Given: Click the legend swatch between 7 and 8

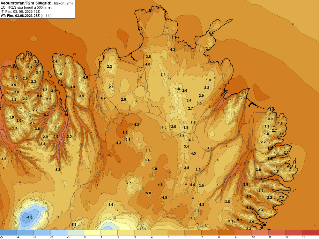Looking at the screenshot, I should coord(210,233).
